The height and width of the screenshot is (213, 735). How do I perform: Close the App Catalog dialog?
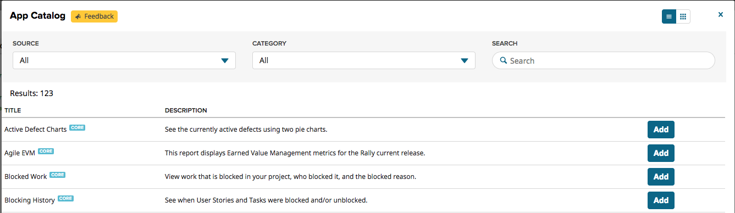[x=721, y=15]
